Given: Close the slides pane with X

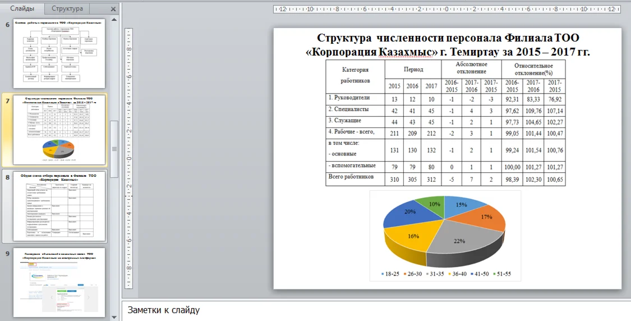Looking at the screenshot, I should [113, 9].
